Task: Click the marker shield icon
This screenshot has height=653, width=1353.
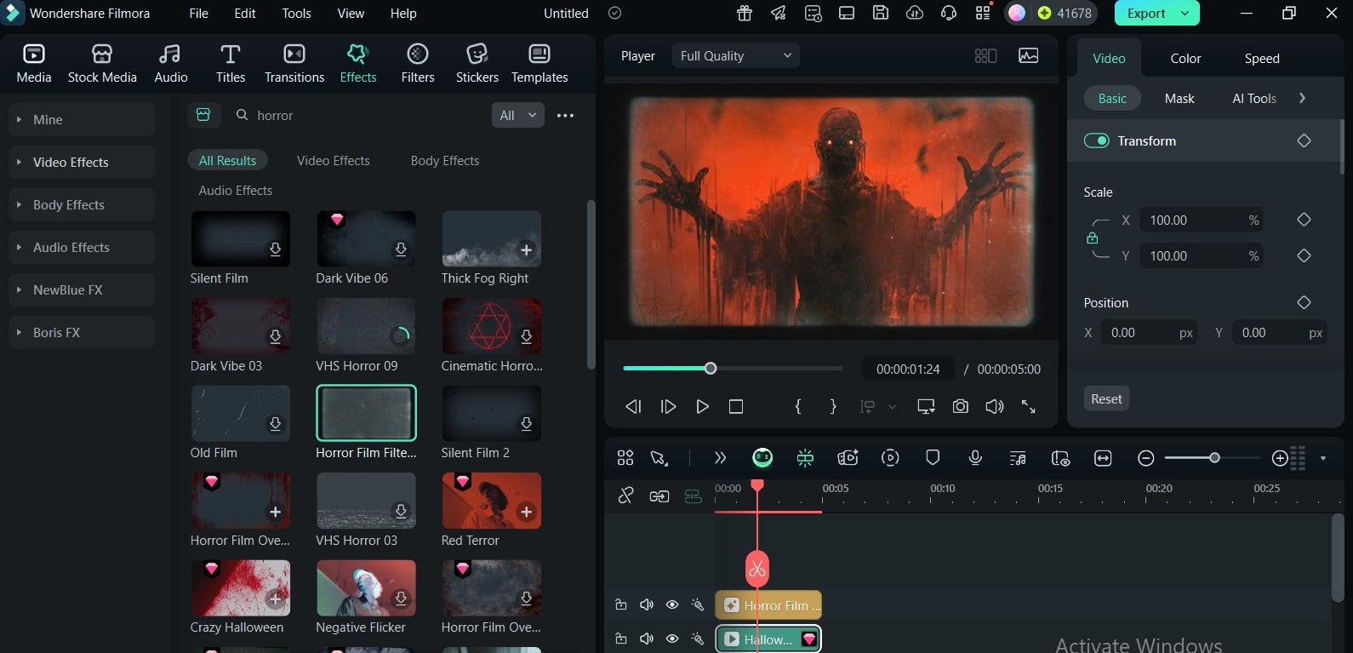Action: click(933, 458)
